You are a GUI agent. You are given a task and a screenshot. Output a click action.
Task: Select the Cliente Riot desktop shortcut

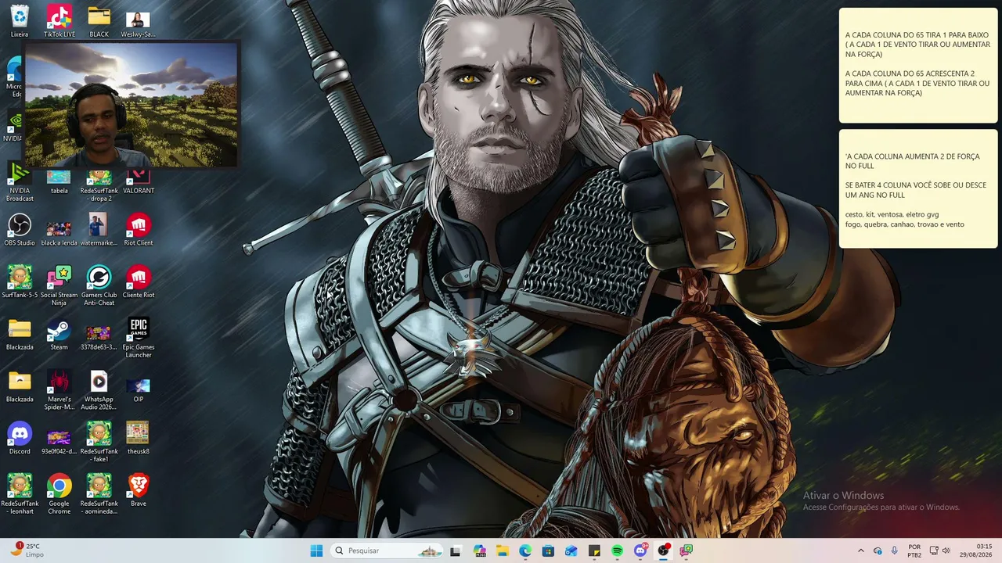138,282
